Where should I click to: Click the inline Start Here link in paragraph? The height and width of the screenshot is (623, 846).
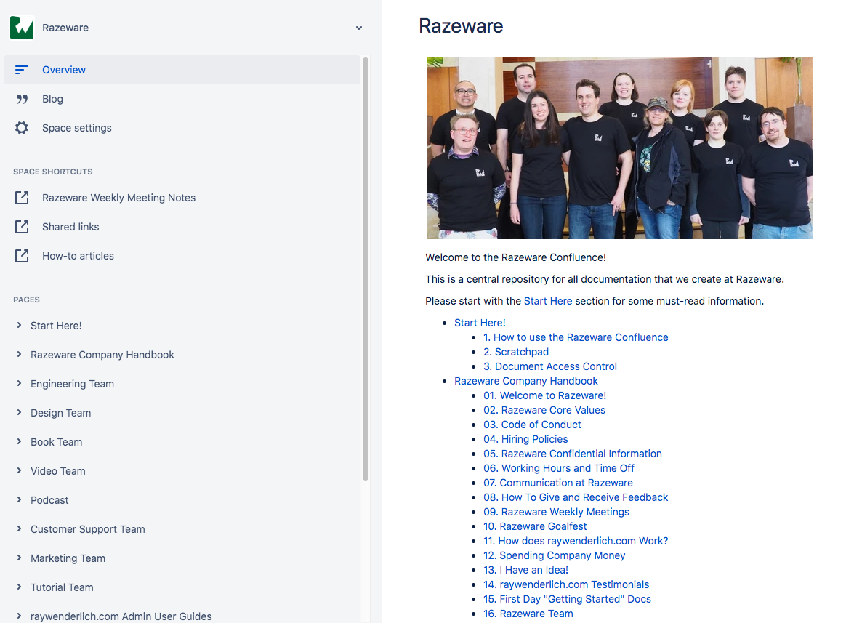(548, 301)
